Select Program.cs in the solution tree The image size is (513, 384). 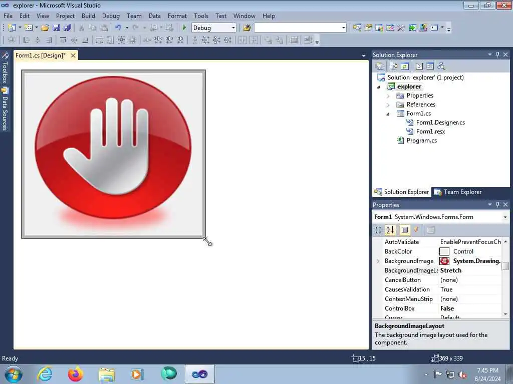[x=422, y=140]
